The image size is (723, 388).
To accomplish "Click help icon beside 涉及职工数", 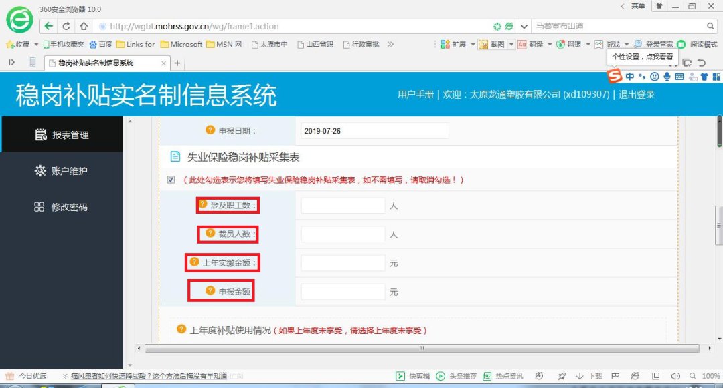I will coord(203,204).
